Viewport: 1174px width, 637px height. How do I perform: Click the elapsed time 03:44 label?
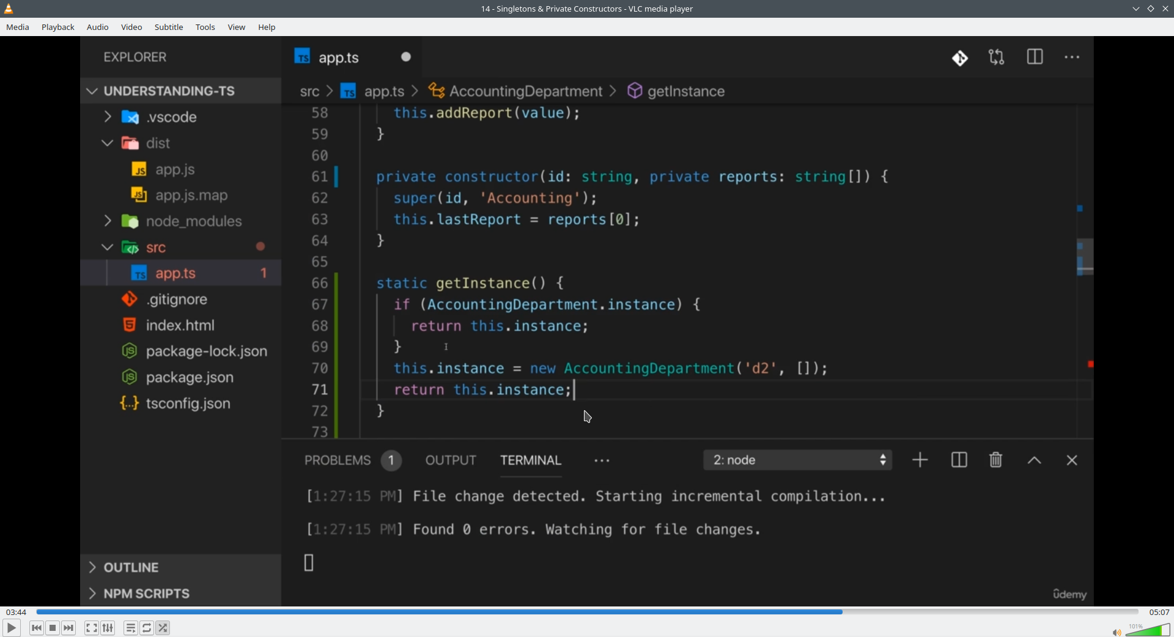(17, 612)
